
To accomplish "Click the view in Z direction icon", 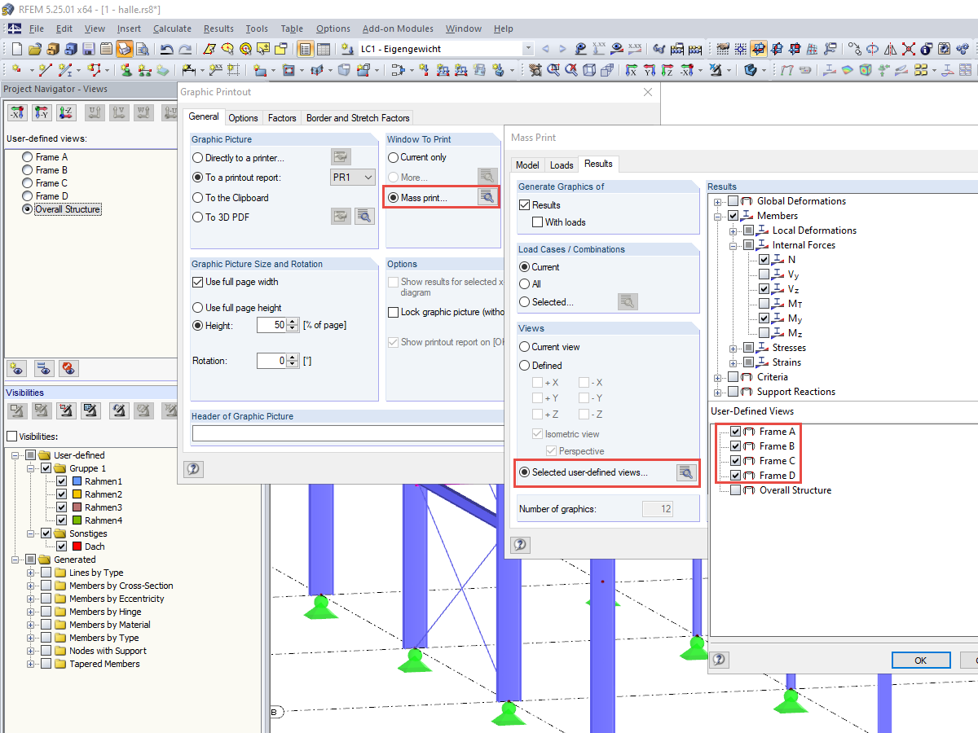I will [667, 70].
